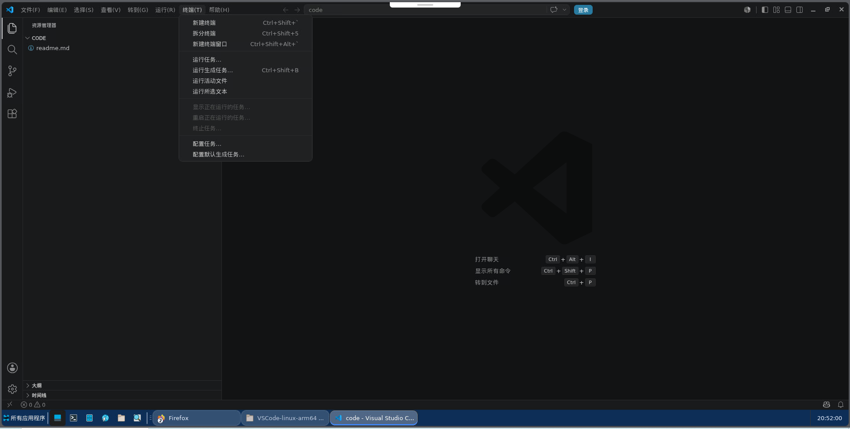850x429 pixels.
Task: Open the 所有应用程序 applications menu
Action: (24, 418)
